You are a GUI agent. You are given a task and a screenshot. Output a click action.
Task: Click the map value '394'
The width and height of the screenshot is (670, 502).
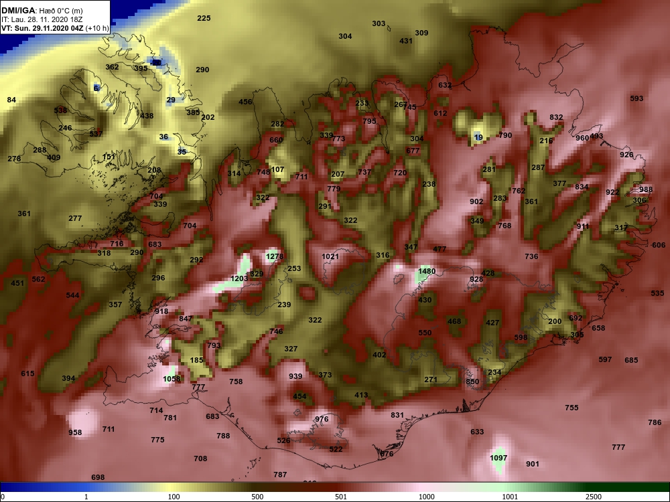click(68, 379)
